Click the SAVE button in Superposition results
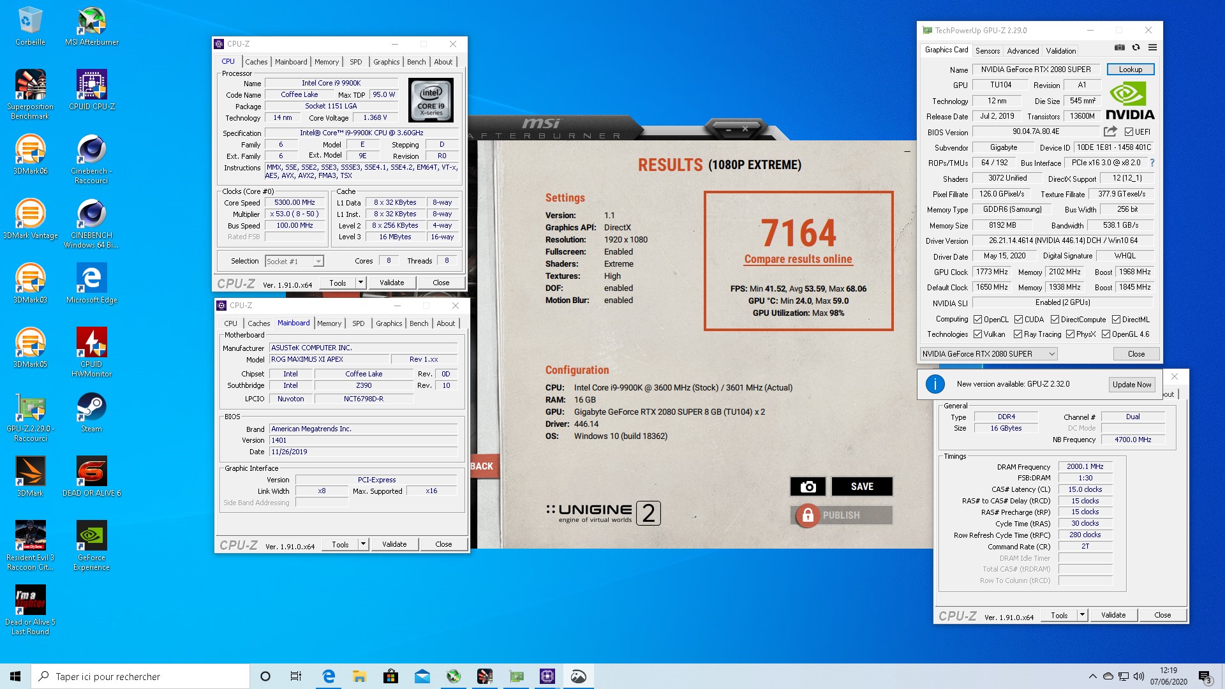The image size is (1225, 689). 862,487
